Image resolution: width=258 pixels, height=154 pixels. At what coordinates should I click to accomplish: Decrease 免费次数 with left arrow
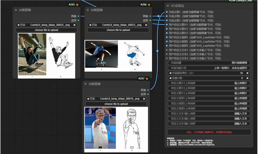coord(170,78)
